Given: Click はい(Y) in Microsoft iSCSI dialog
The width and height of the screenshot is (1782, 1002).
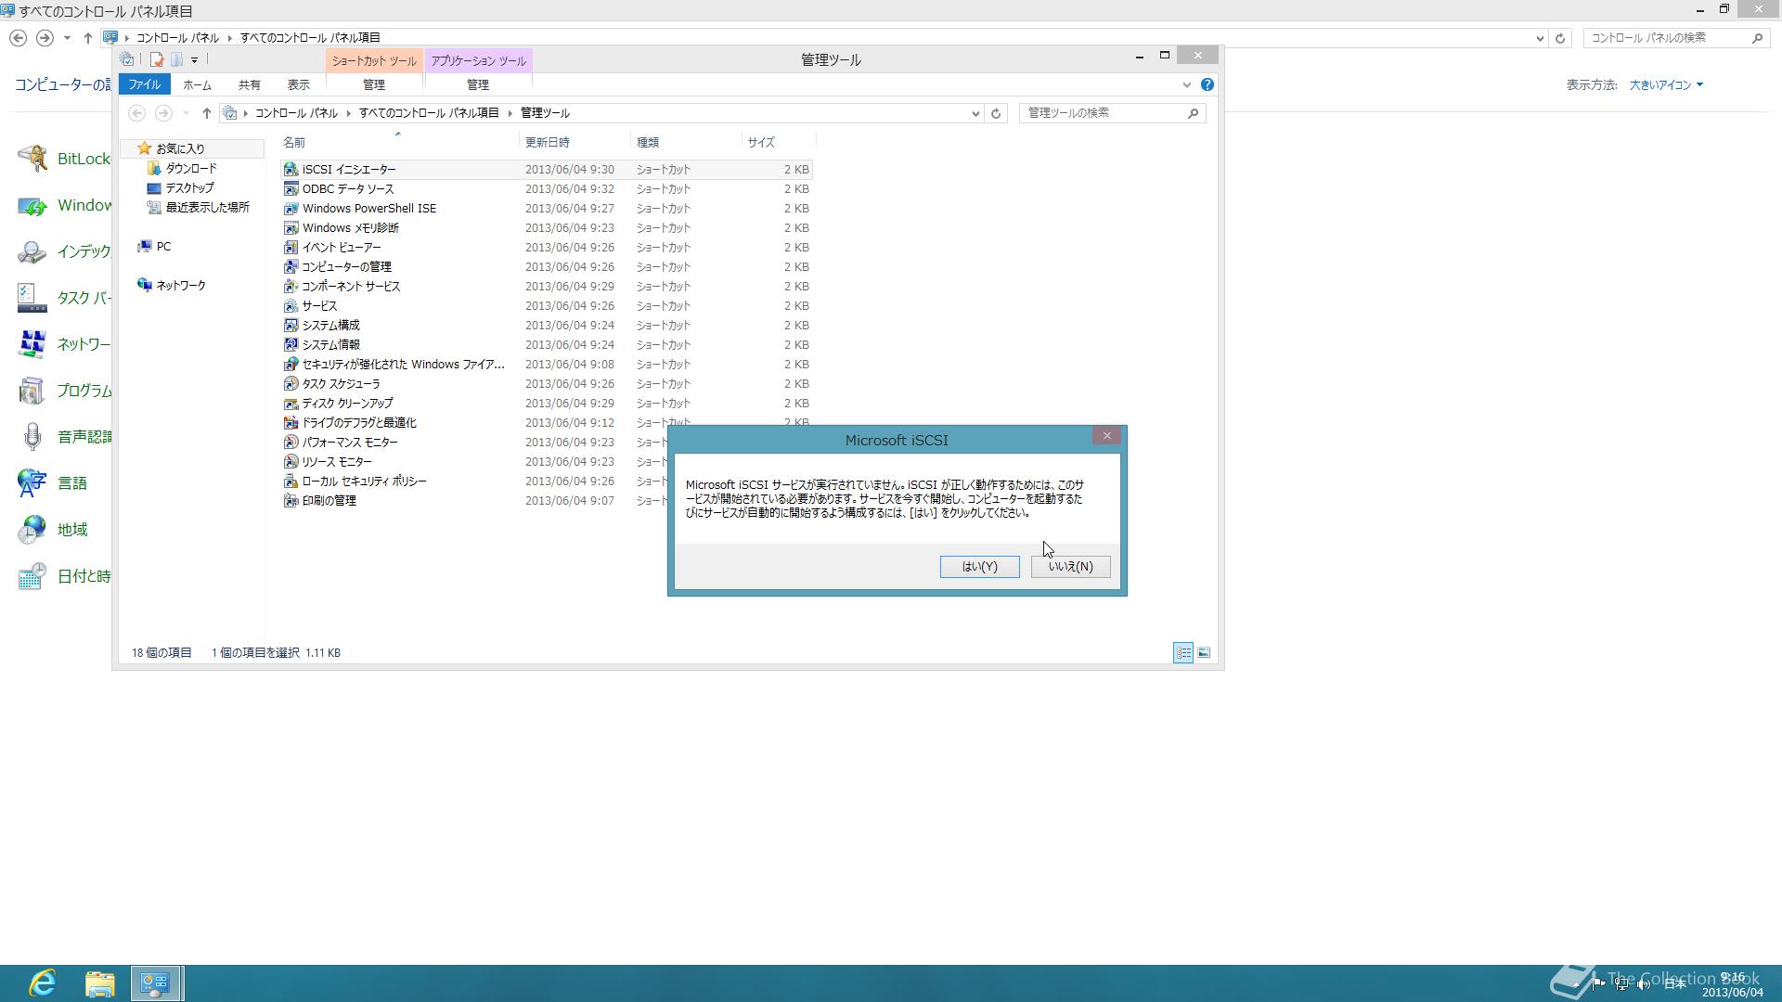Looking at the screenshot, I should (979, 566).
